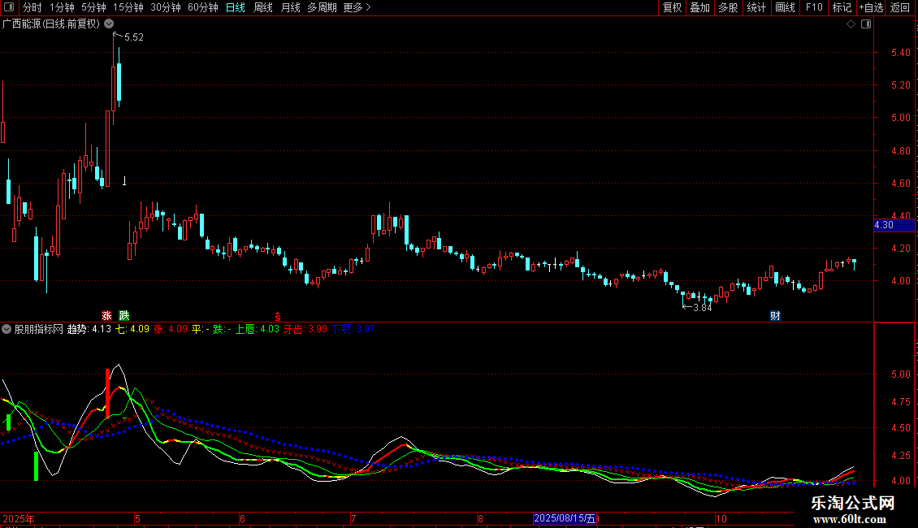Viewport: 918px width, 528px height.
Task: Click the 下颚: 3.97 indicator value
Action: click(x=353, y=329)
